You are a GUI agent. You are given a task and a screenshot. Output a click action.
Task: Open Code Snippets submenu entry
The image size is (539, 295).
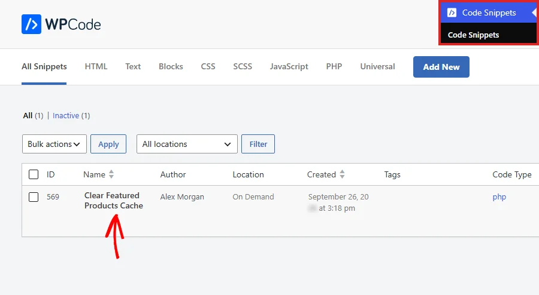coord(473,35)
